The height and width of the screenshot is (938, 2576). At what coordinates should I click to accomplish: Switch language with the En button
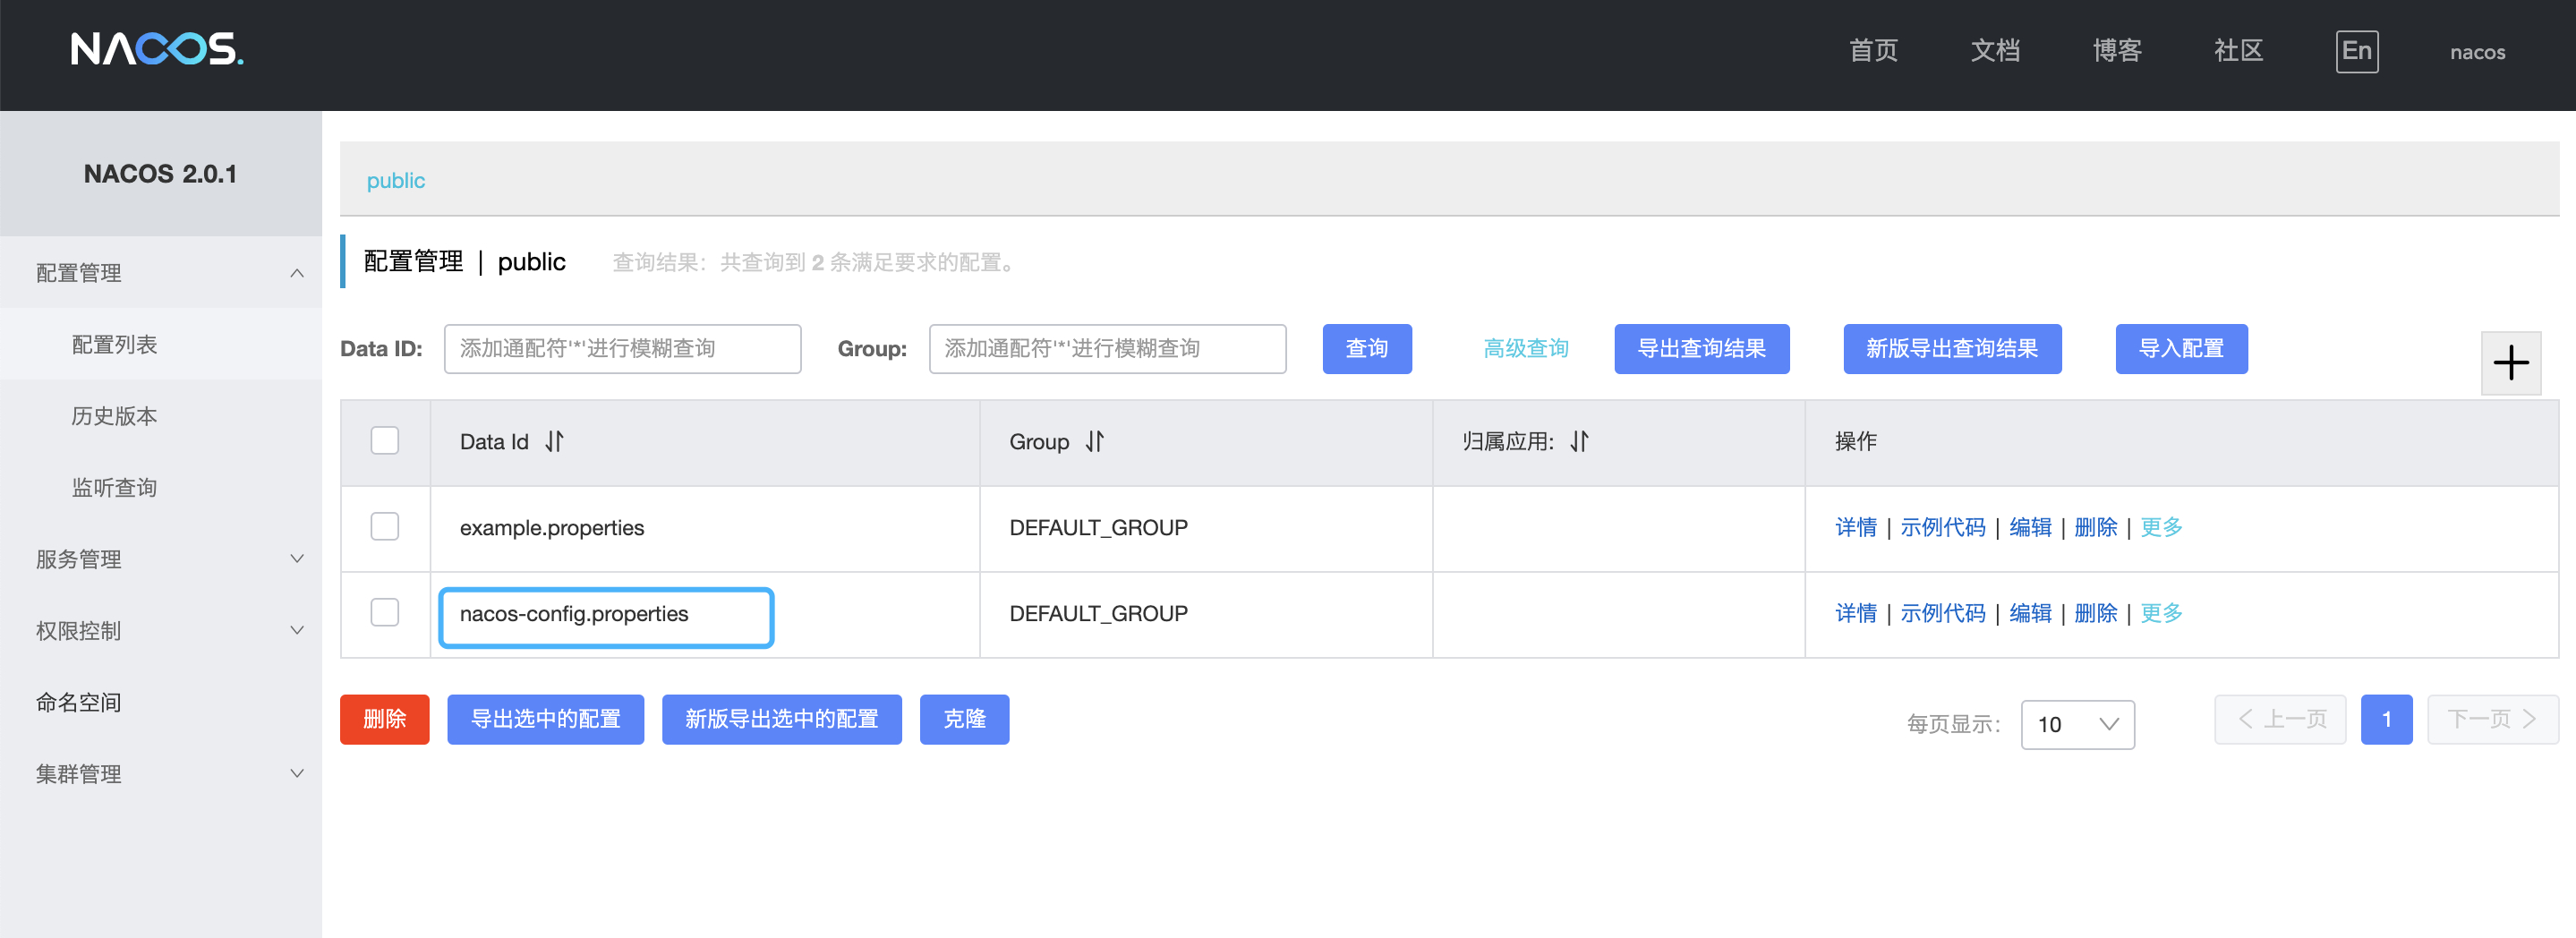(x=2356, y=51)
